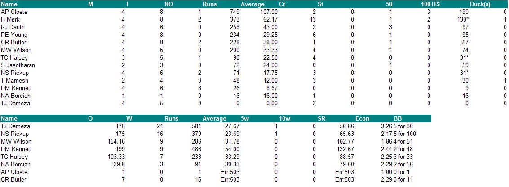509x187 pixels.
Task: Click the 5w column header
Action: pos(244,119)
